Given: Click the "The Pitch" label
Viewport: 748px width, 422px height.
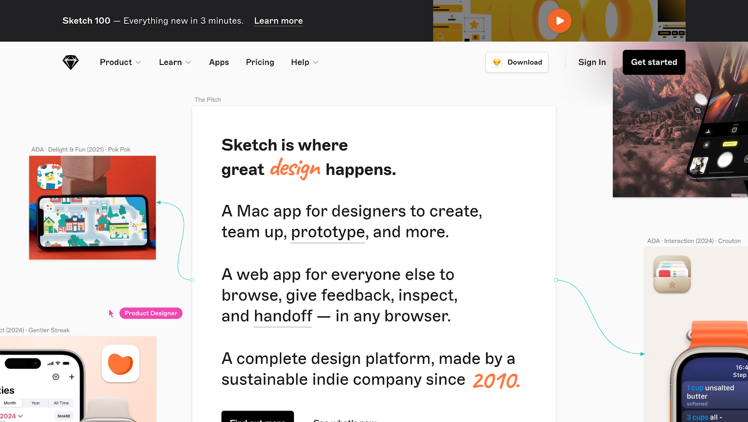Looking at the screenshot, I should coord(208,100).
